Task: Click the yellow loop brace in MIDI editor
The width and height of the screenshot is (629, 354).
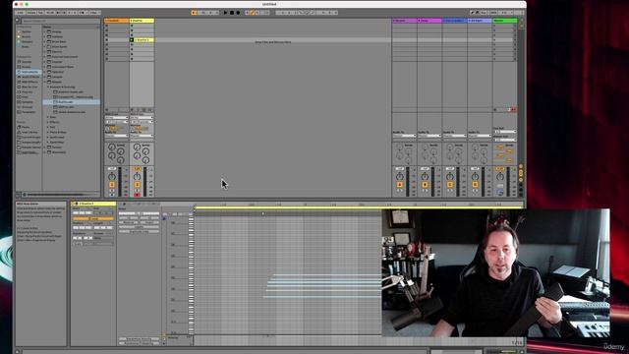Action: (359, 207)
